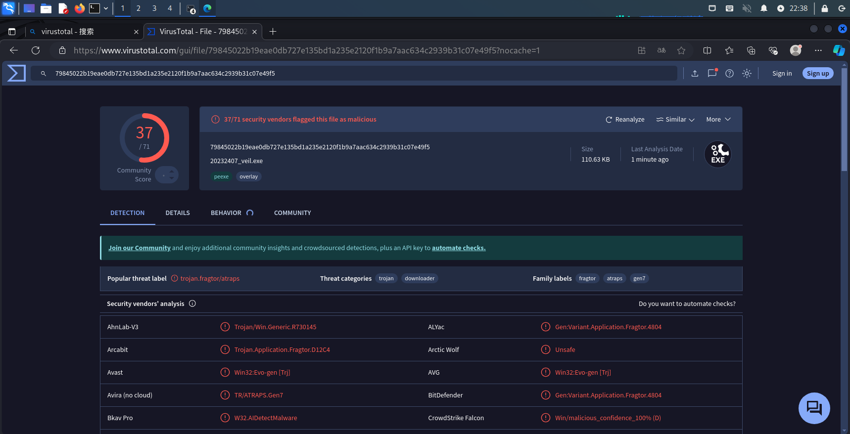The height and width of the screenshot is (434, 850).
Task: Click the page vertical scrollbar
Action: click(x=844, y=119)
